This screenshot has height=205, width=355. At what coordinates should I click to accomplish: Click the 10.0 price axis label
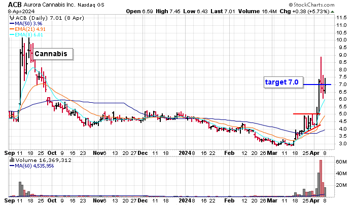[341, 40]
